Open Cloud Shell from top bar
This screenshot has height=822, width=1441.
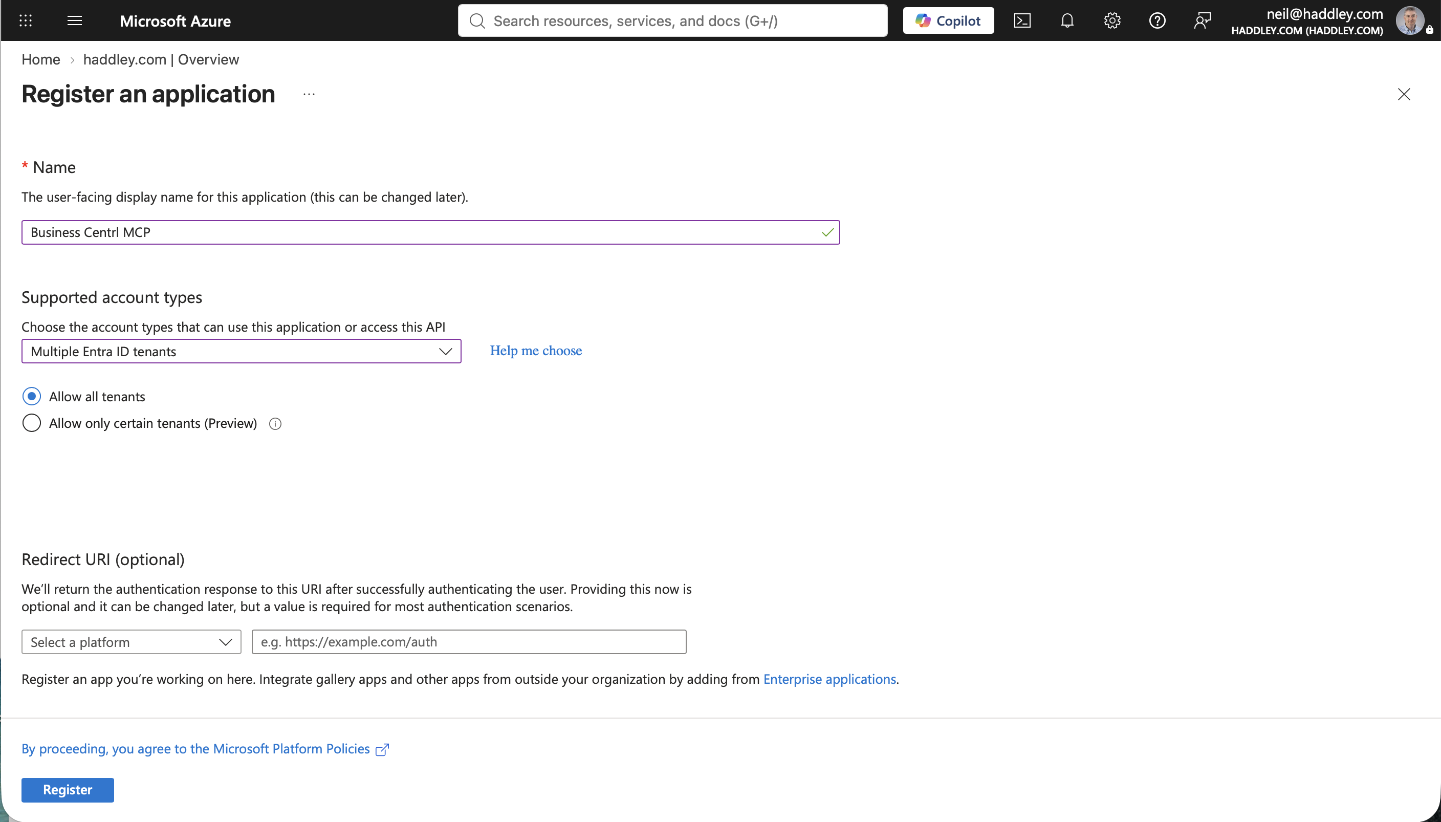pyautogui.click(x=1022, y=21)
